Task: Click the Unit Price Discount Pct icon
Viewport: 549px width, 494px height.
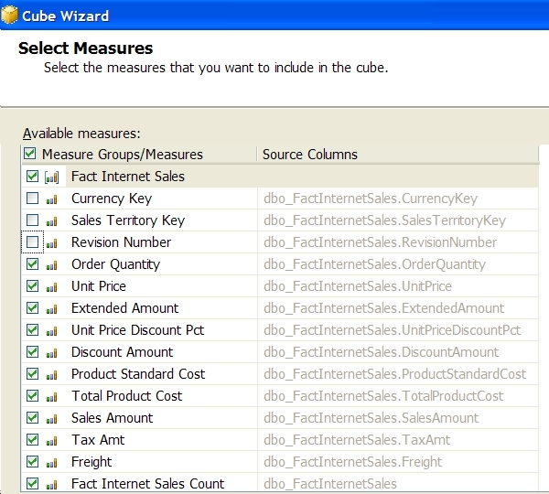Action: pyautogui.click(x=51, y=331)
